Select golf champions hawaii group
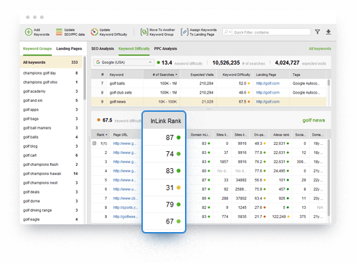This screenshot has width=356, height=263. click(x=51, y=174)
